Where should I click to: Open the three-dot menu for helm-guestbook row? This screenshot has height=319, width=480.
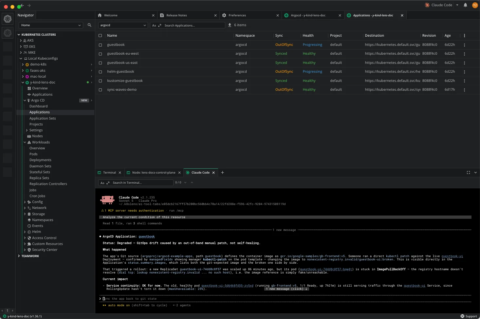coord(464,72)
